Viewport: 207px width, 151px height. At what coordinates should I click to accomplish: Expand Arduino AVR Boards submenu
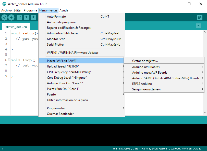[x=164, y=67]
